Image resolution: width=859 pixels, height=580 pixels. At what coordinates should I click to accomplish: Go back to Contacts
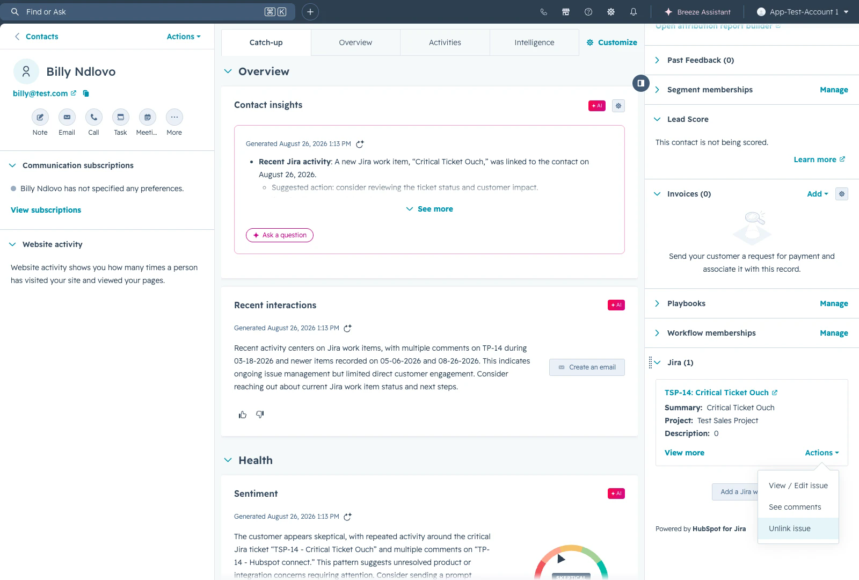(x=37, y=37)
